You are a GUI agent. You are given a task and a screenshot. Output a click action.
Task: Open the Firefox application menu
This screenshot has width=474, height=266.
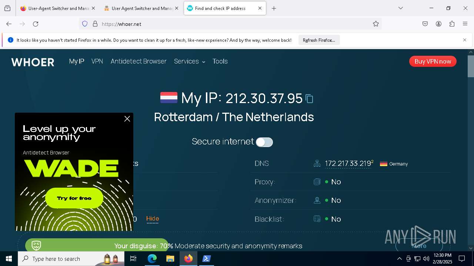click(x=465, y=24)
